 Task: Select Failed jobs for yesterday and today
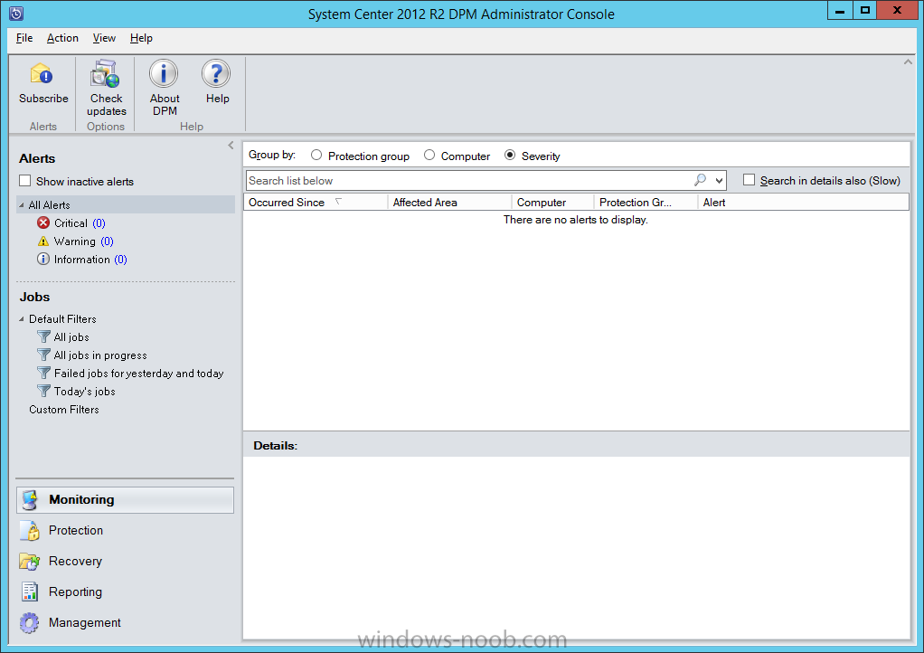point(139,373)
